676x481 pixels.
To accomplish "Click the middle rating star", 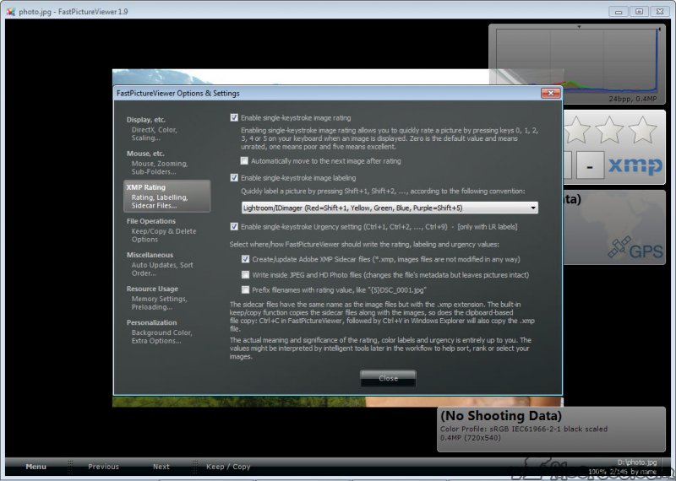I will point(609,130).
